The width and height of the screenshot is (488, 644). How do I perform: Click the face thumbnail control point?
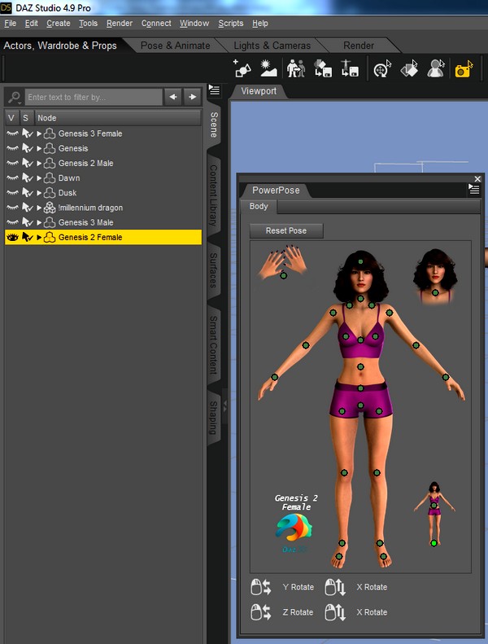point(435,292)
